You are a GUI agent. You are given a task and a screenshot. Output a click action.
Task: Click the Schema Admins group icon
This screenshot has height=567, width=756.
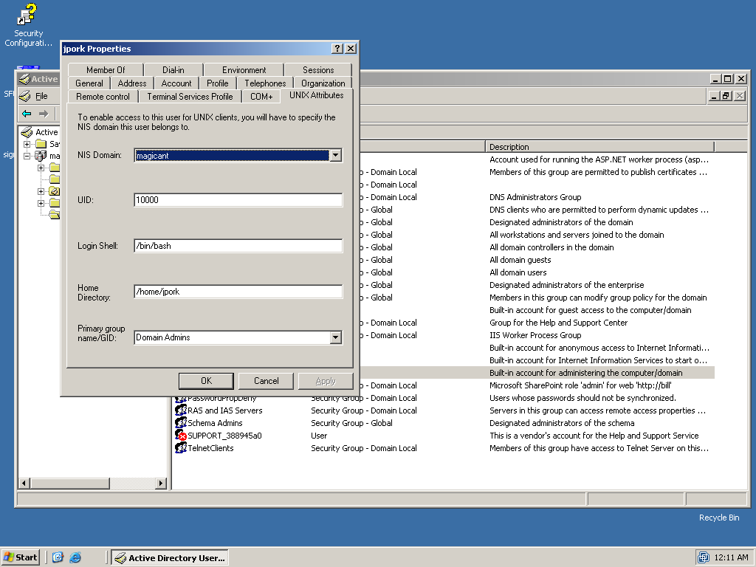[181, 423]
